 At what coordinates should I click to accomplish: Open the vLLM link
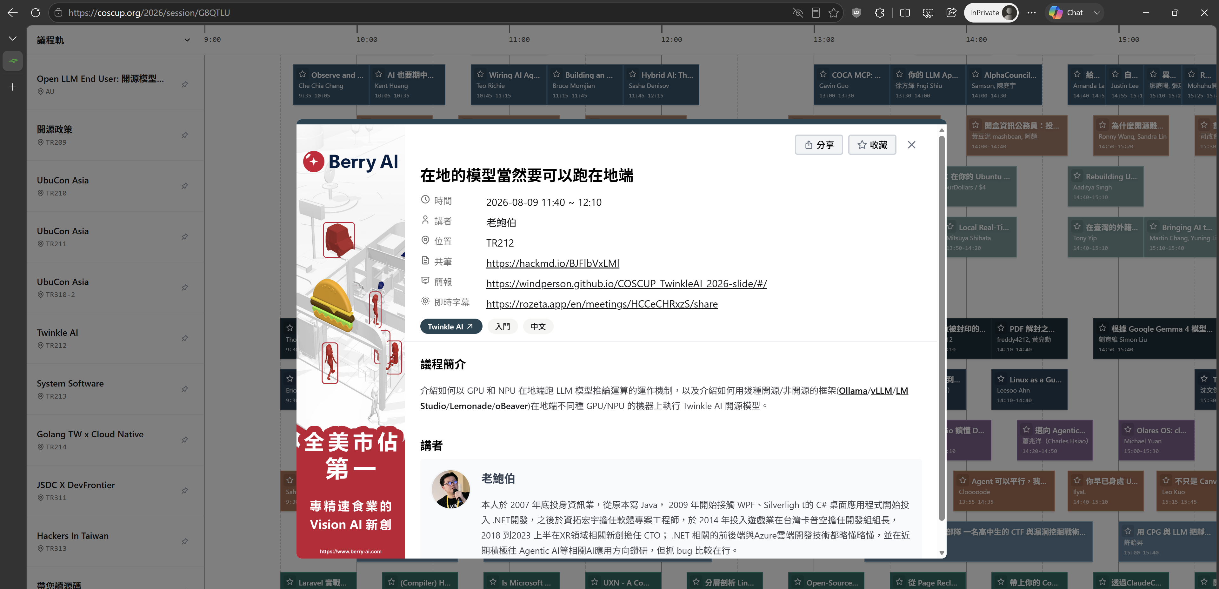coord(881,391)
